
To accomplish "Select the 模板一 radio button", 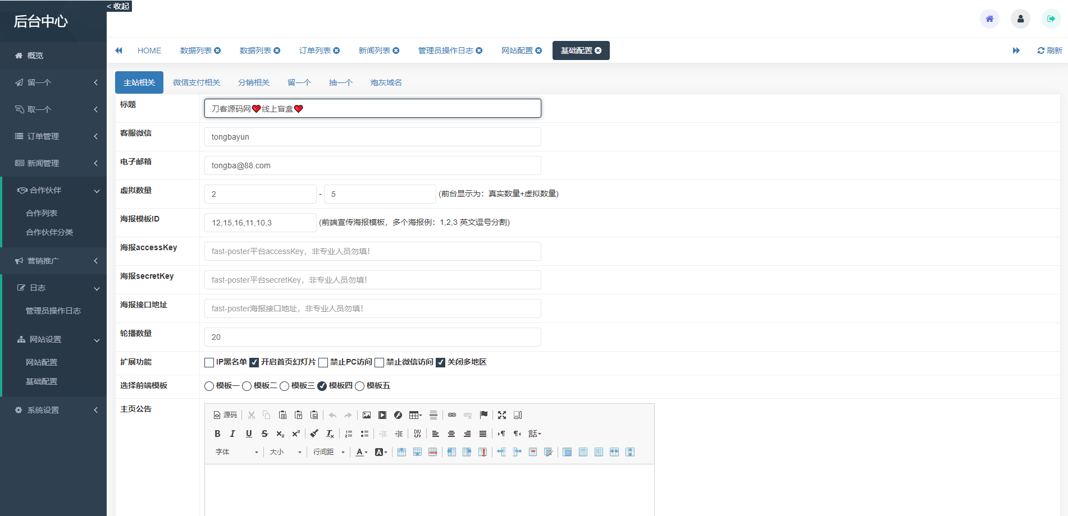I will 209,386.
